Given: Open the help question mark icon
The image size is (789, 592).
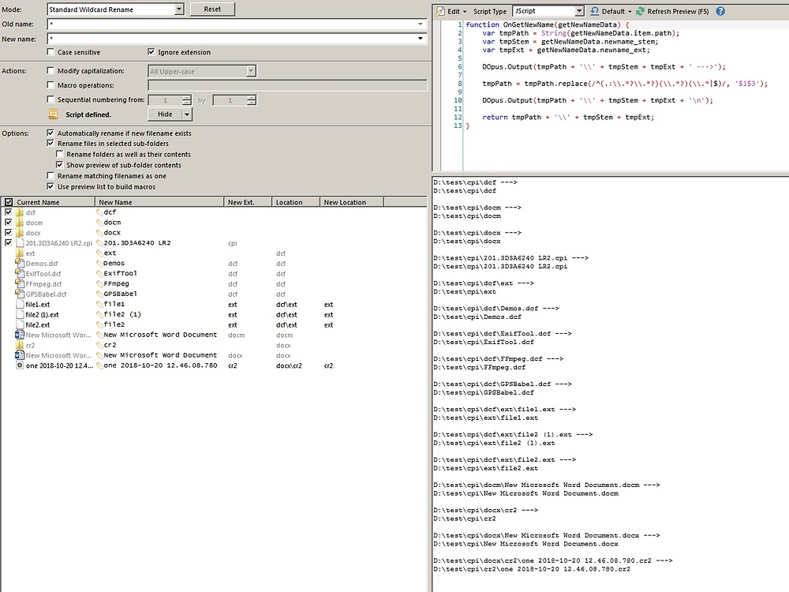Looking at the screenshot, I should (x=720, y=9).
